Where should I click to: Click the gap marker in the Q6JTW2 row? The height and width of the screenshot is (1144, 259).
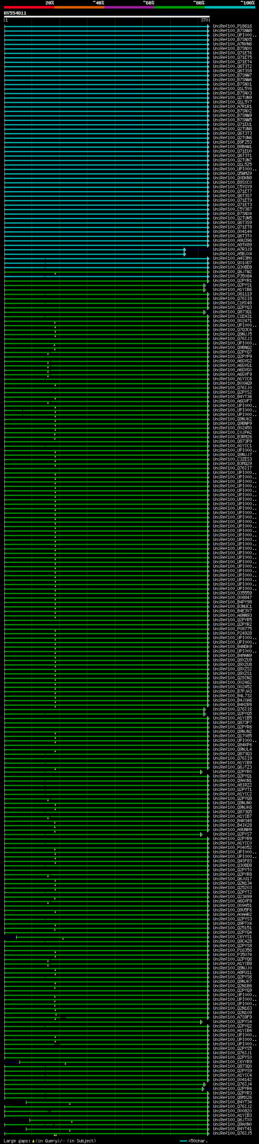[x=55, y=273]
